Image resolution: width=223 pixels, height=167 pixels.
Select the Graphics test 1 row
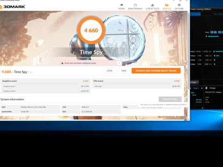[46, 86]
